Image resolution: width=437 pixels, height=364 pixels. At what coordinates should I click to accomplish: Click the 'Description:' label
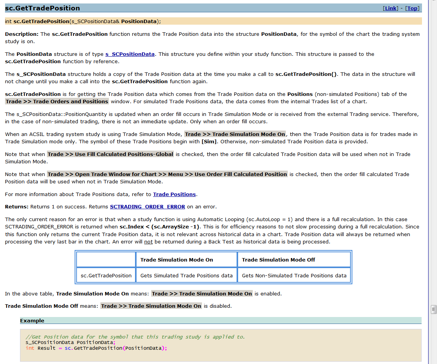(22, 34)
